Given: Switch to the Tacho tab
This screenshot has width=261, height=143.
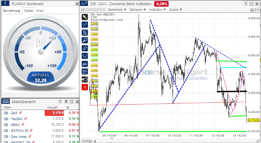Looking at the screenshot, I should tap(28, 11).
